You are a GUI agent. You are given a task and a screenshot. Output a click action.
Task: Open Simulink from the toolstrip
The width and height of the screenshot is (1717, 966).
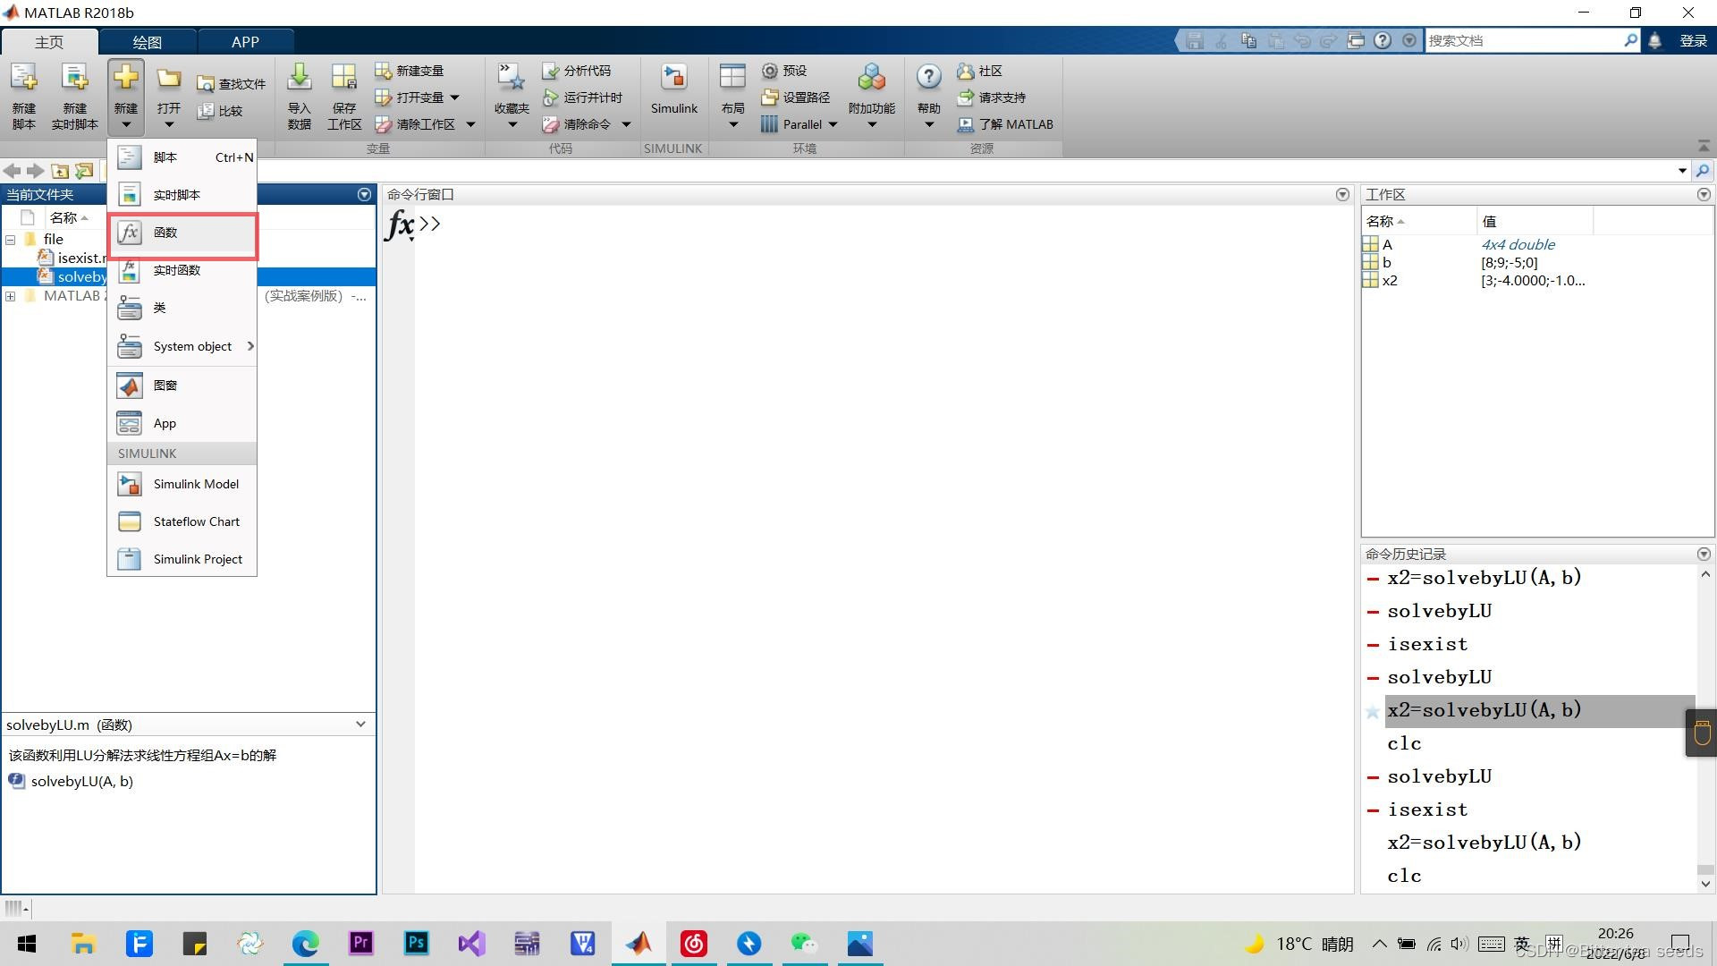(673, 79)
